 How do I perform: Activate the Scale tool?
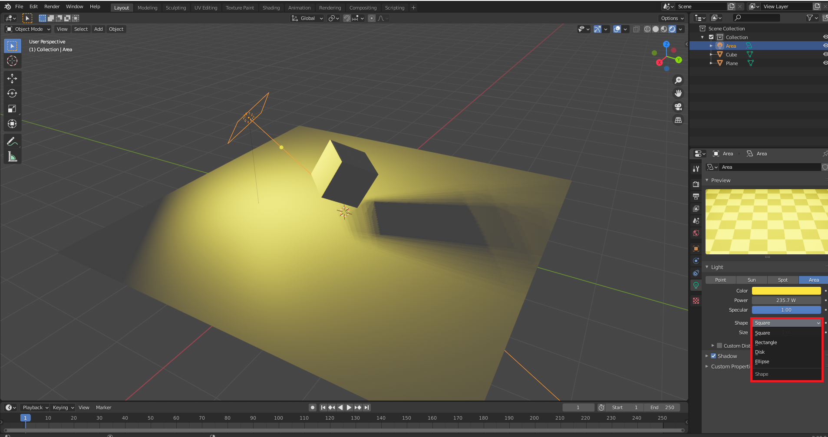(12, 108)
